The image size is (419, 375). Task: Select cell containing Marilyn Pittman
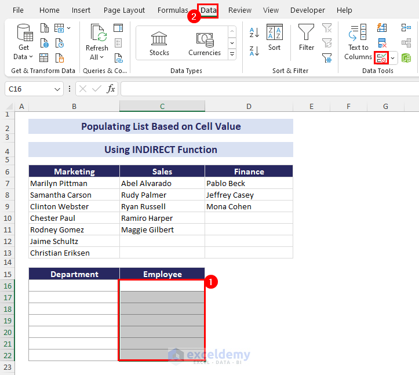[74, 183]
